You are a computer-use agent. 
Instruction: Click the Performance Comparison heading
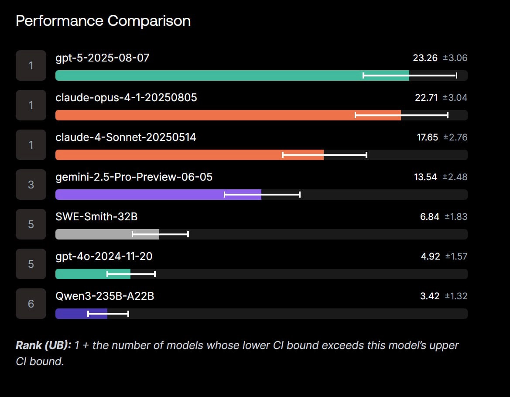pyautogui.click(x=103, y=21)
